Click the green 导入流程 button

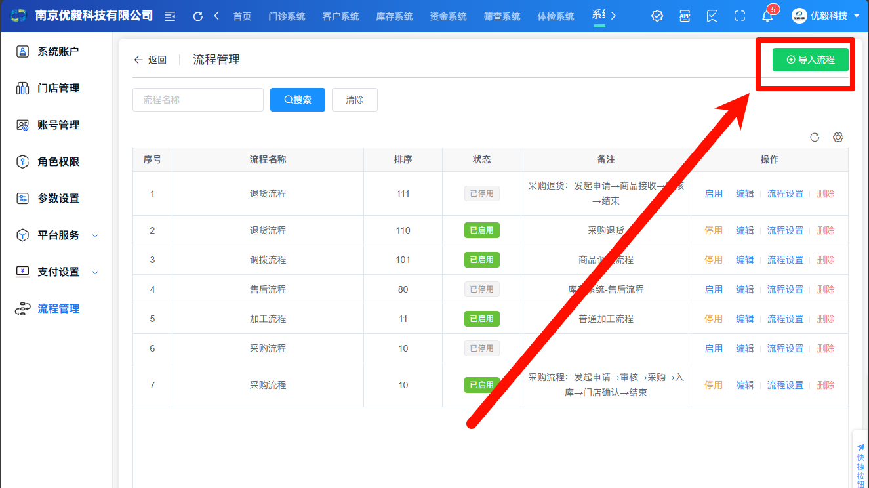pyautogui.click(x=810, y=60)
